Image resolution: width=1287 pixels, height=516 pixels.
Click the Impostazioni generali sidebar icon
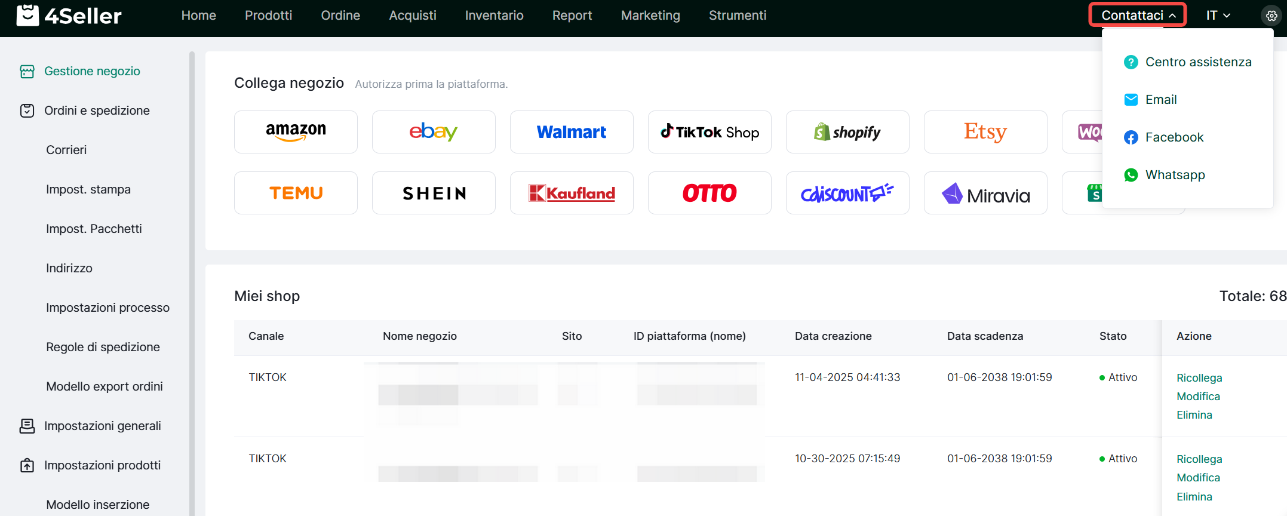point(27,426)
